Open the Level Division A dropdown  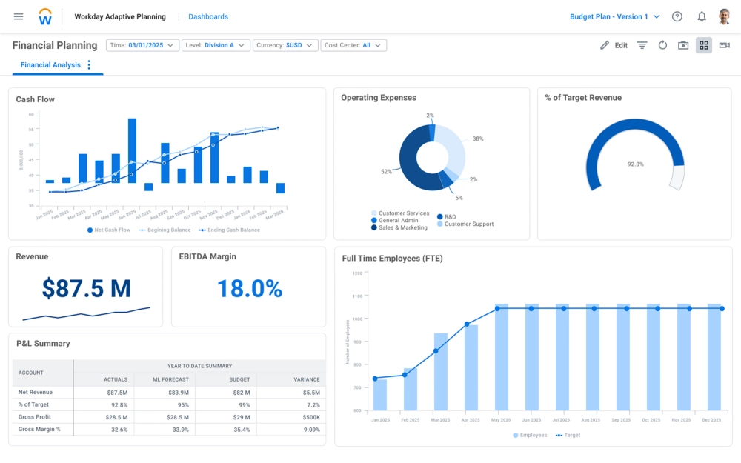214,45
